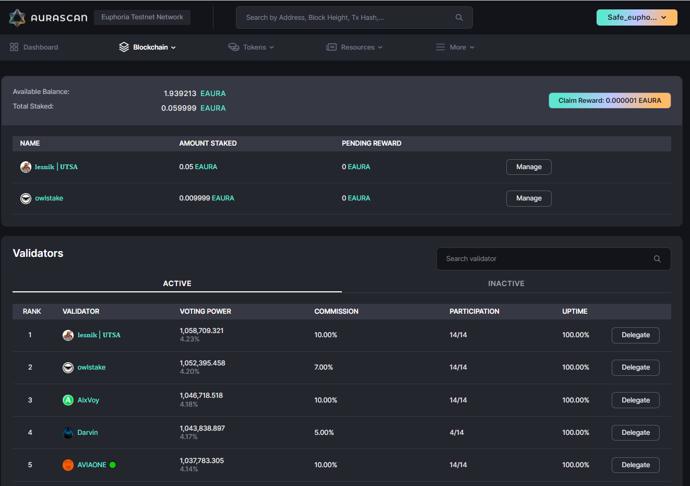
Task: Click owlstake's 7.00% commission value
Action: coord(324,368)
